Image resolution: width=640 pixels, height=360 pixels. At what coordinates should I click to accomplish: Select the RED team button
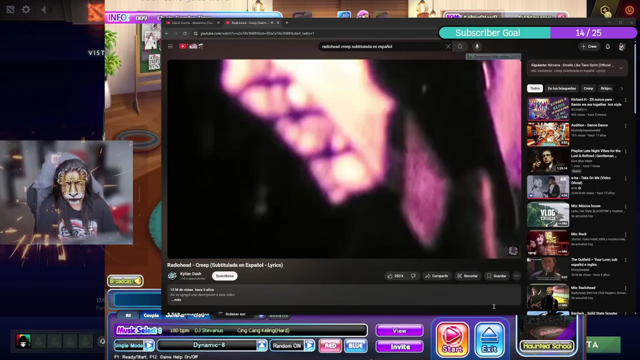330,345
